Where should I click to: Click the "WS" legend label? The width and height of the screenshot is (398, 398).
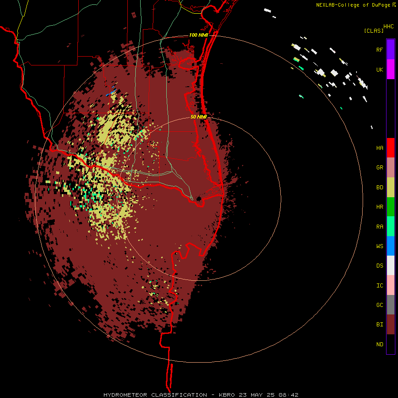[379, 246]
